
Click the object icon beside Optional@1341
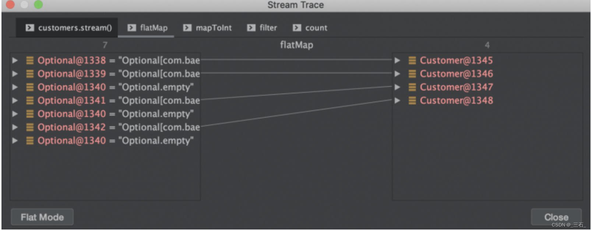point(30,100)
